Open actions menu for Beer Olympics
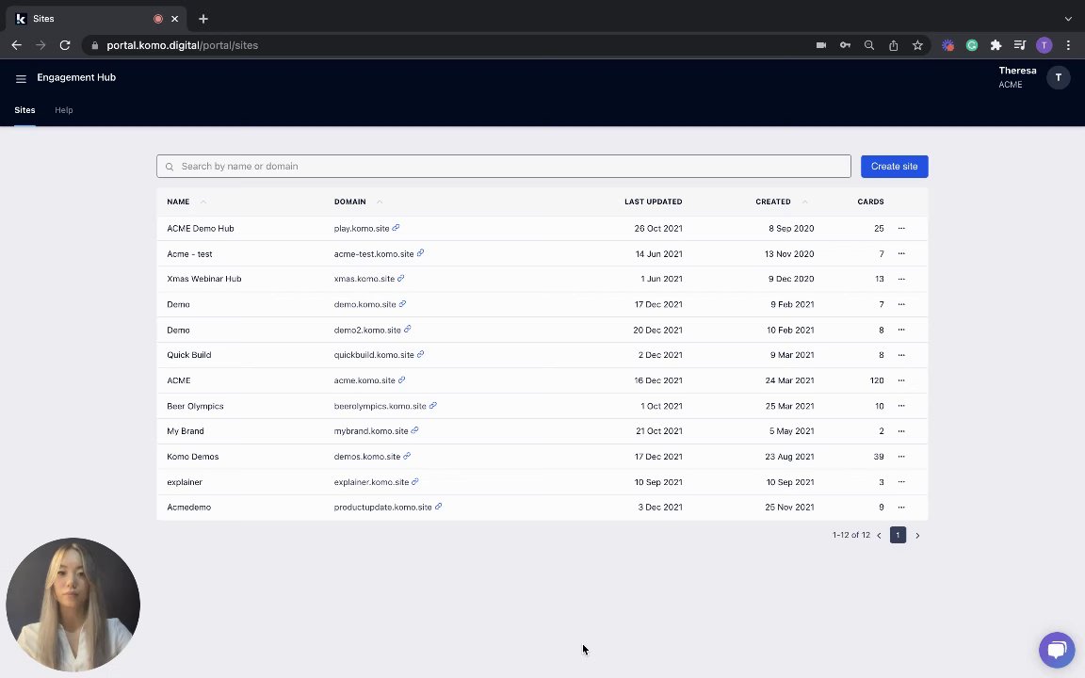Screen dimensions: 1085x678 (x=901, y=406)
